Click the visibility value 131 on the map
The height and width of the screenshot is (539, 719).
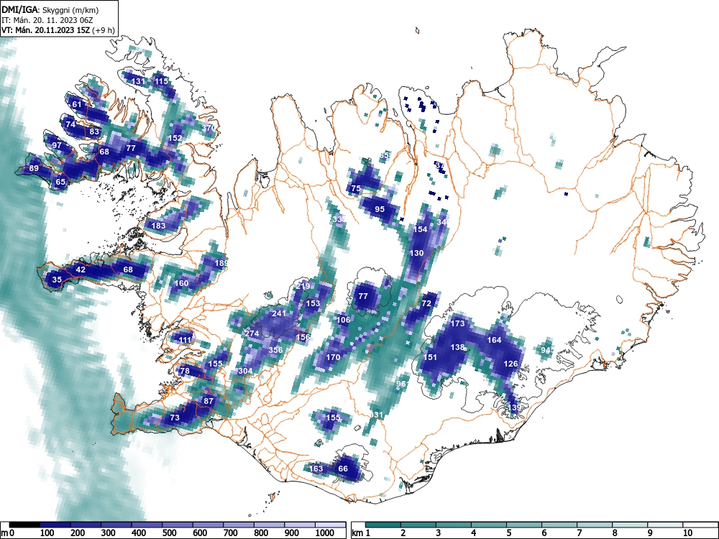pos(138,81)
